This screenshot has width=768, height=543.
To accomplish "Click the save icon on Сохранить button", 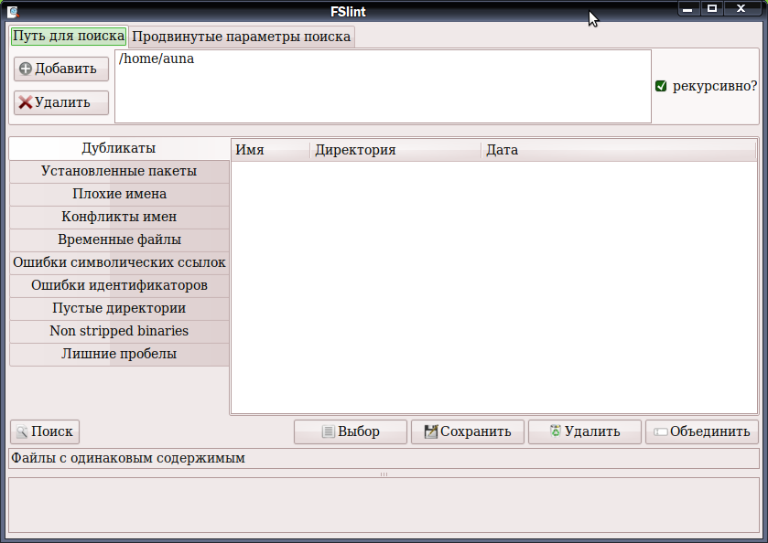I will click(x=430, y=431).
